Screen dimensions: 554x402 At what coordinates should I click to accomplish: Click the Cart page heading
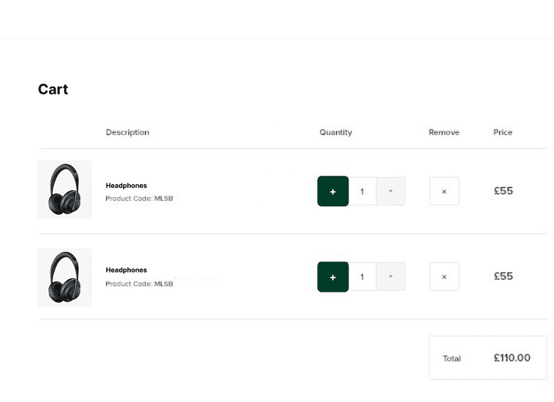[x=53, y=90]
